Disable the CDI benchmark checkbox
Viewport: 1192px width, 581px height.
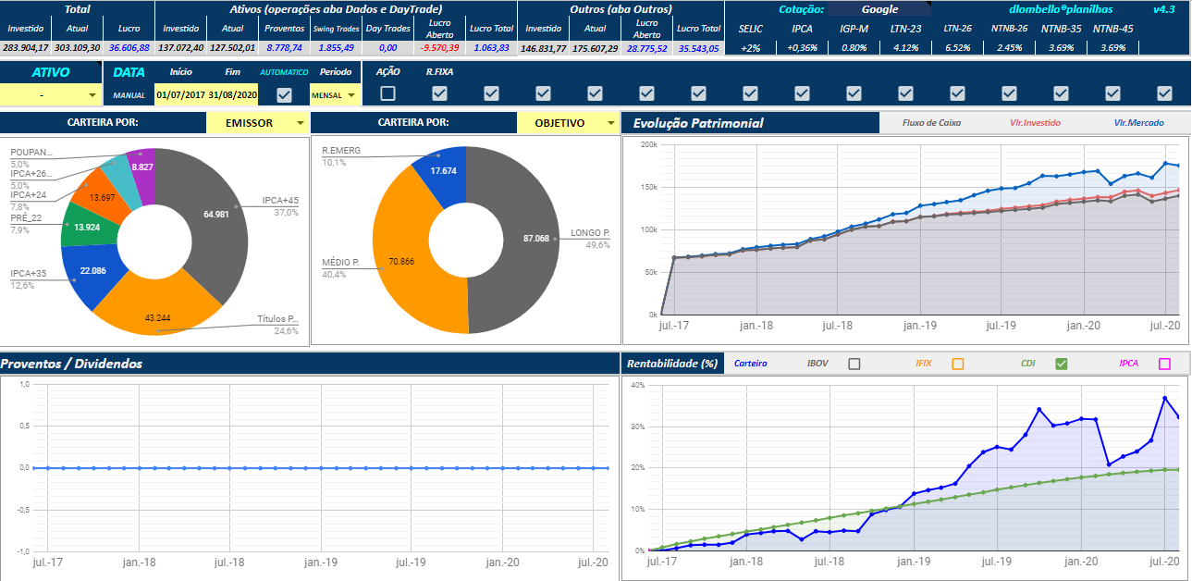[1062, 364]
